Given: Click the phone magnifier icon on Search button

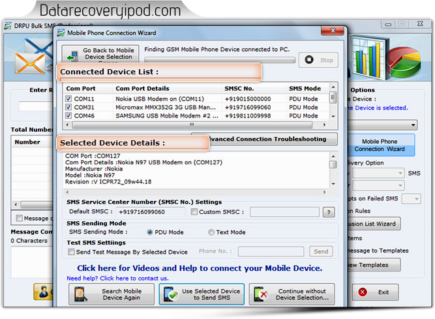Looking at the screenshot, I should click(80, 294).
